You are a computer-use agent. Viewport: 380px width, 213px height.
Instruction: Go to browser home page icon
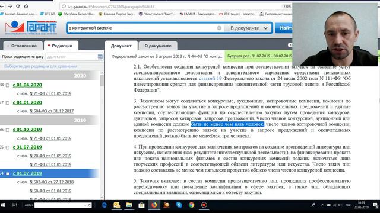[26, 7]
